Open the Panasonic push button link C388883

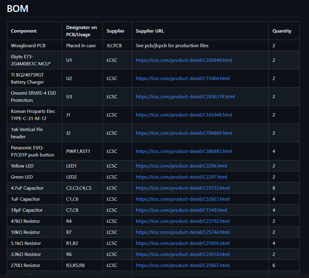184,151
